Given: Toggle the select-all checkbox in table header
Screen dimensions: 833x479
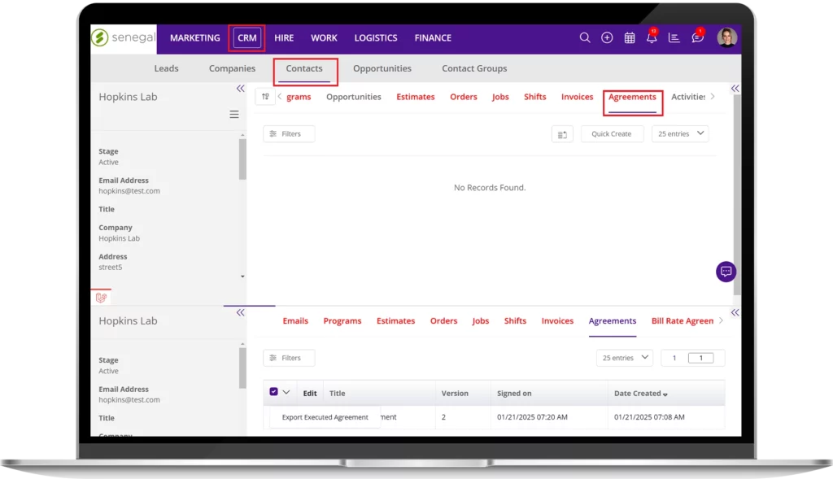Looking at the screenshot, I should coord(273,392).
